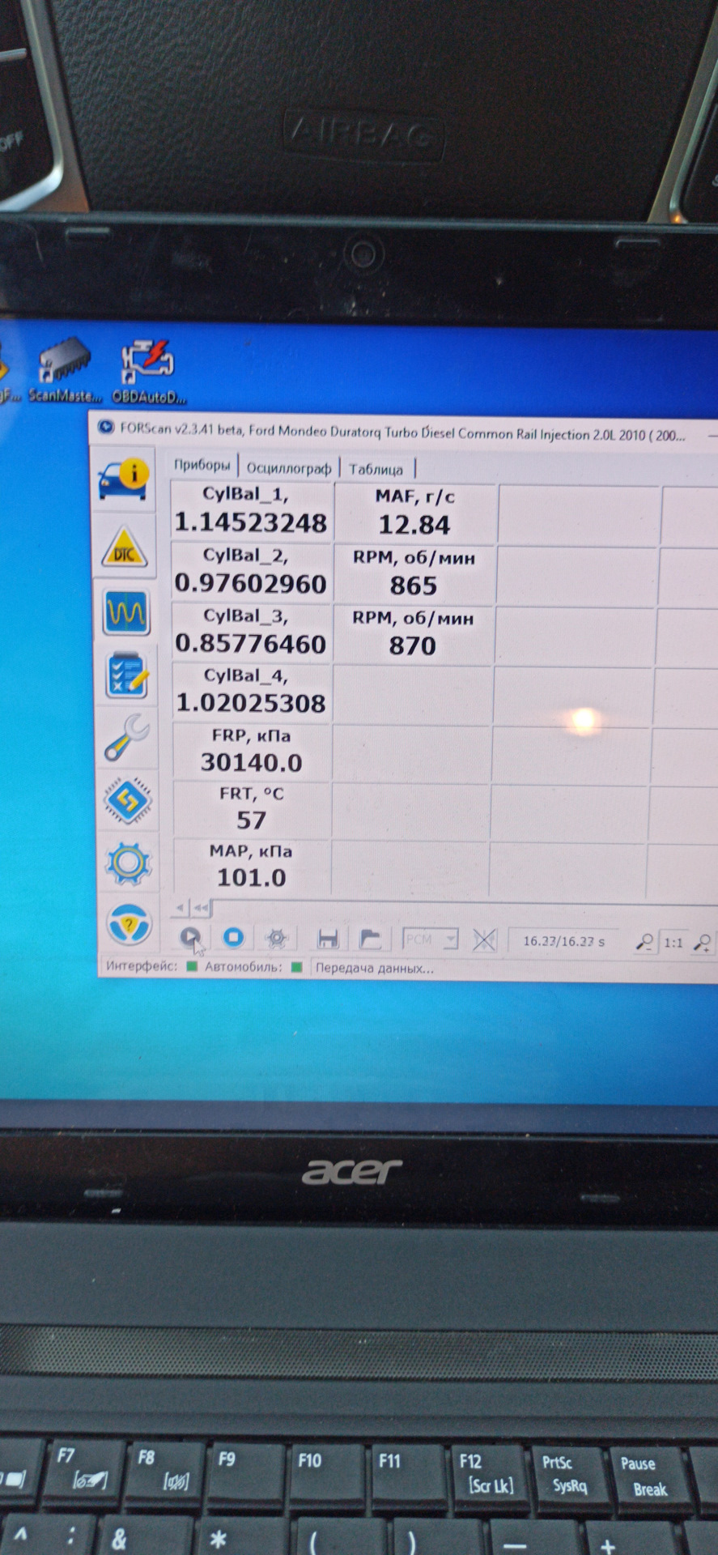Switch to the Осциллограф tab
This screenshot has height=1555, width=718.
(289, 468)
